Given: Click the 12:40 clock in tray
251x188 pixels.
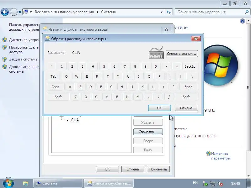Looking at the screenshot, I should pyautogui.click(x=236, y=184).
